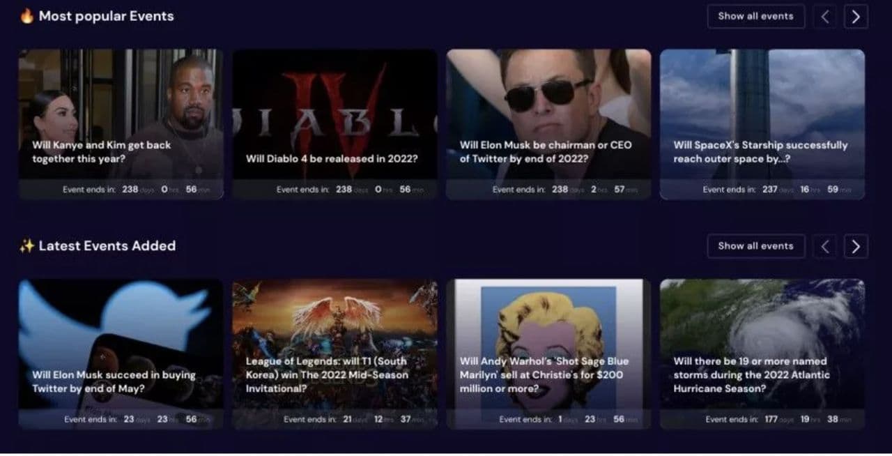Click previous arrow in Most popular Events
The height and width of the screenshot is (456, 892).
[x=825, y=16]
